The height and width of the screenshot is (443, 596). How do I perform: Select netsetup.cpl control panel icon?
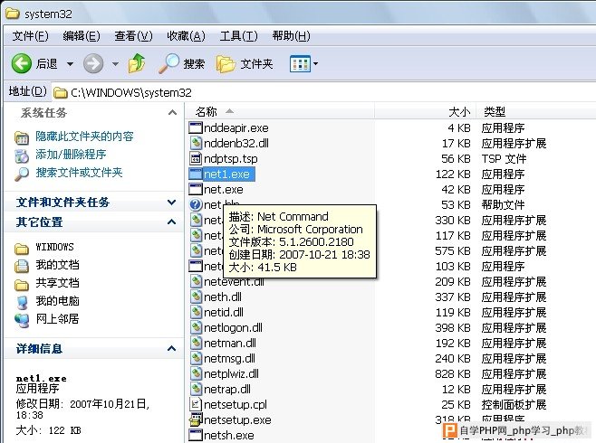coord(196,404)
